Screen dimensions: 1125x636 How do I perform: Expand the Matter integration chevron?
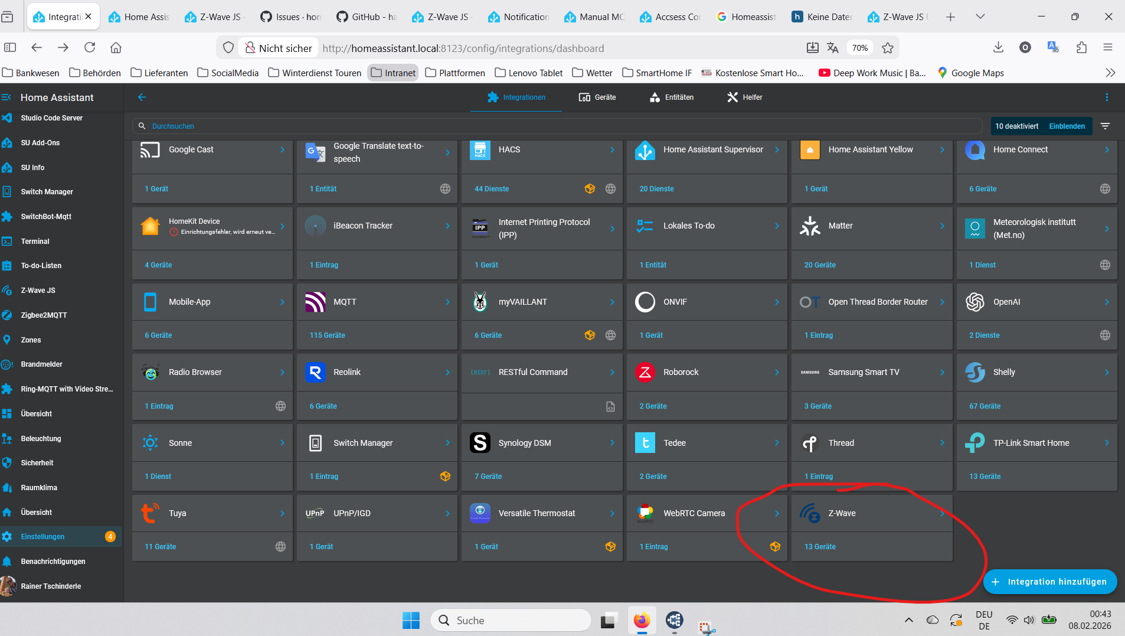click(x=942, y=226)
